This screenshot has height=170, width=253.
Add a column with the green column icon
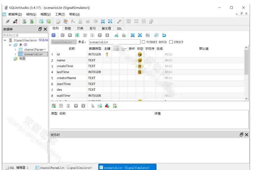tap(77, 35)
